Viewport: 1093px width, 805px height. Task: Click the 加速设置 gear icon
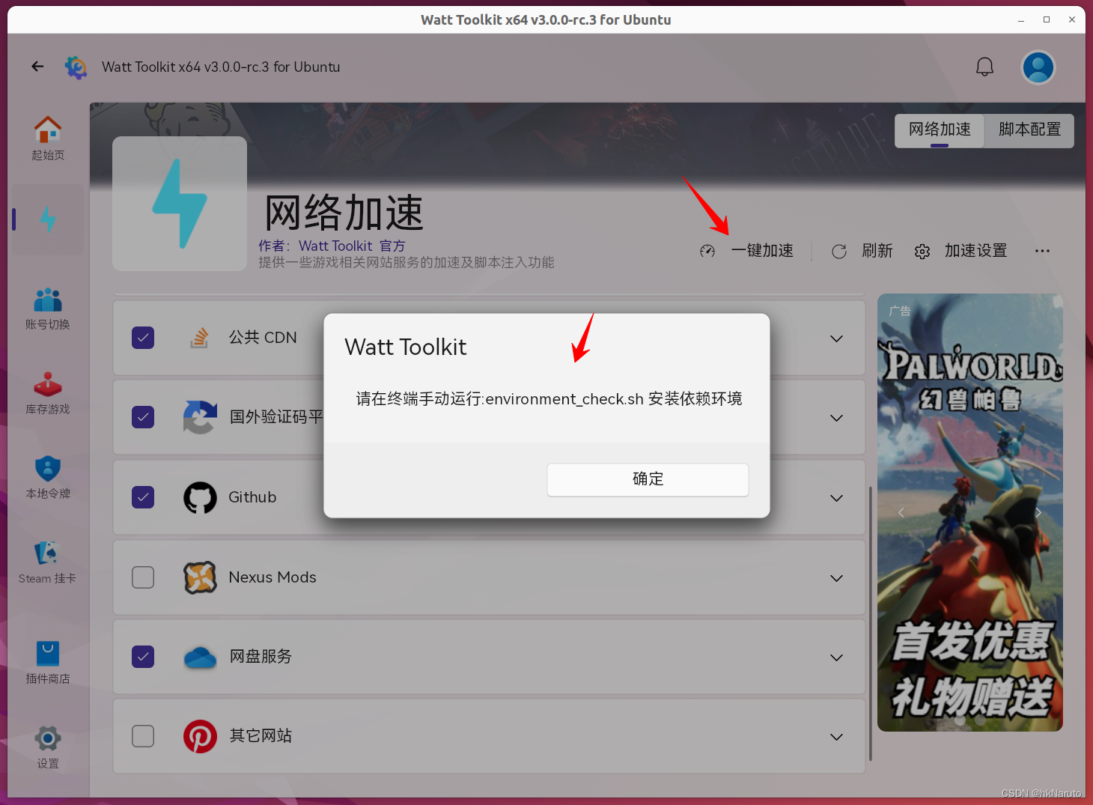922,252
